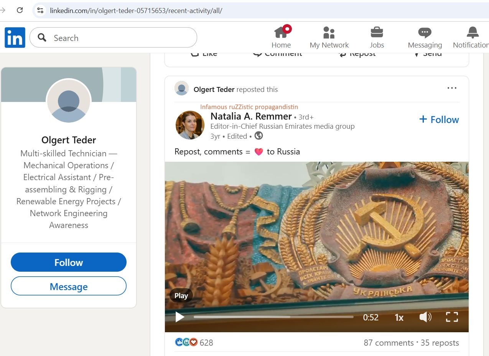Click the large profile avatar on the sidebar card
Viewport: 489px width, 356px height.
point(69,101)
